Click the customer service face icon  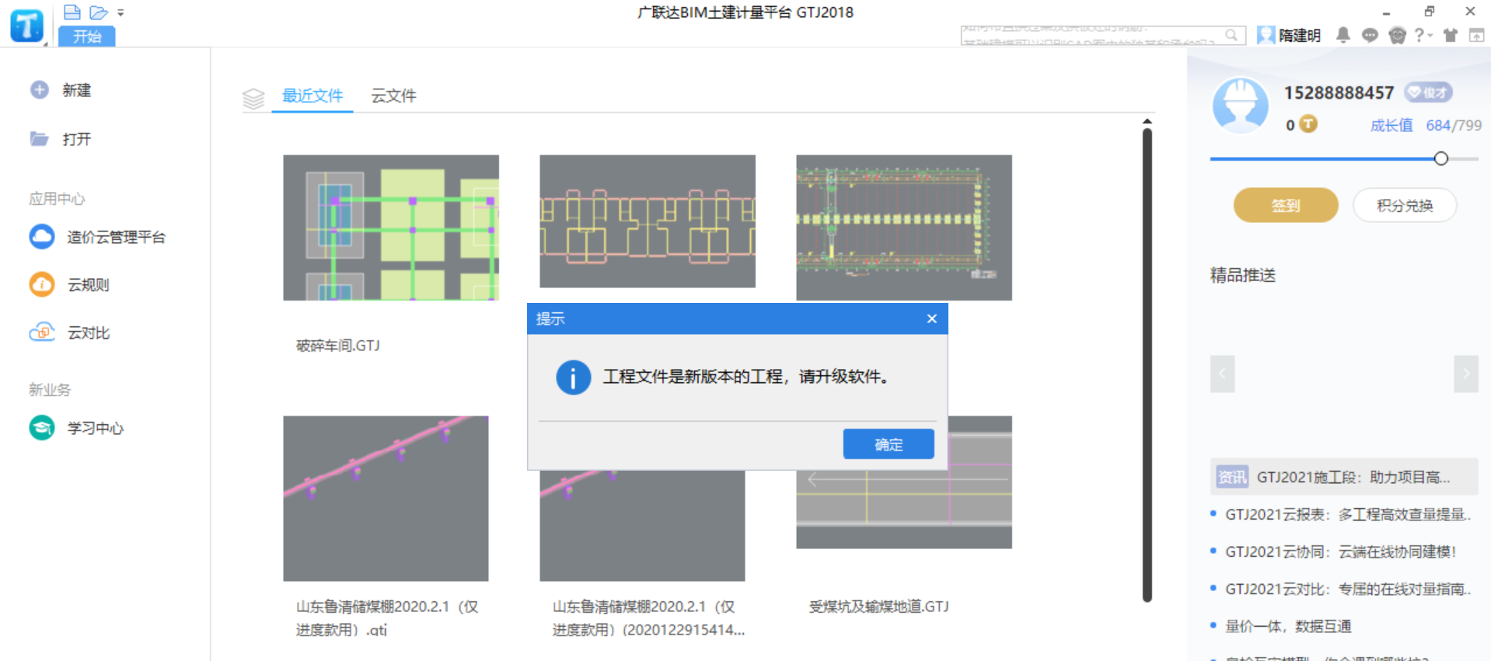(1398, 35)
